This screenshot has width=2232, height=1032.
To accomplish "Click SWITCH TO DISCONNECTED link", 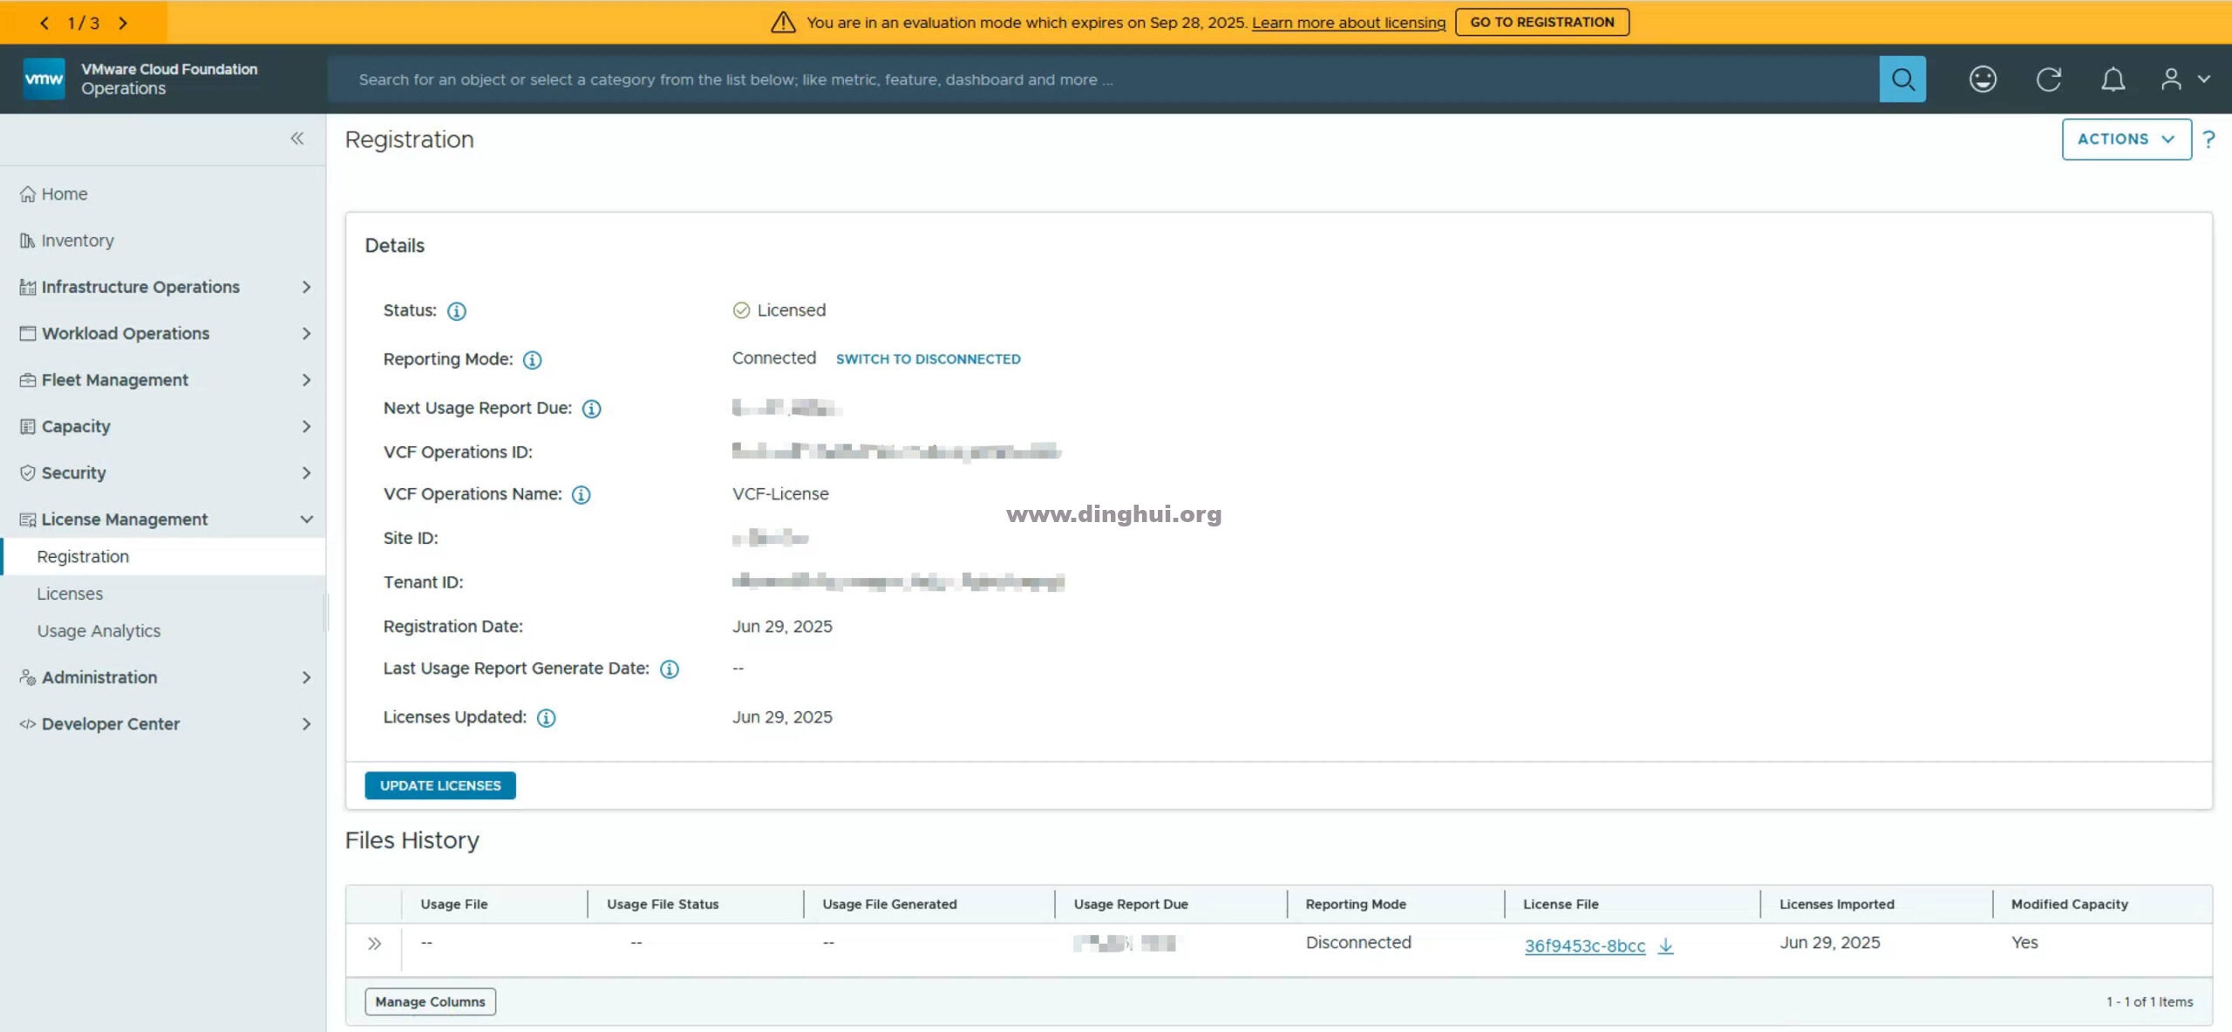I will coord(928,359).
